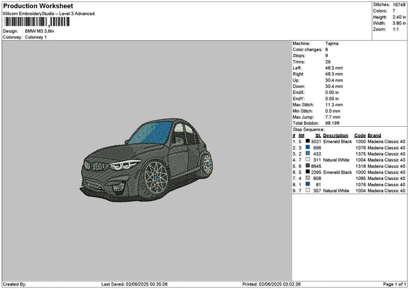The image size is (409, 289).
Task: Click the barcode under the worksheet title
Action: (37, 20)
